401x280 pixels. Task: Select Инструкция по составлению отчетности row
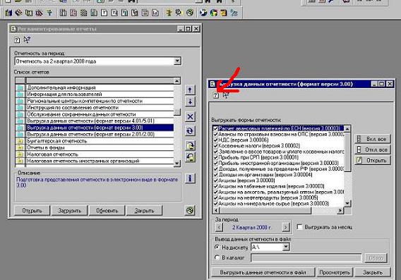point(100,107)
